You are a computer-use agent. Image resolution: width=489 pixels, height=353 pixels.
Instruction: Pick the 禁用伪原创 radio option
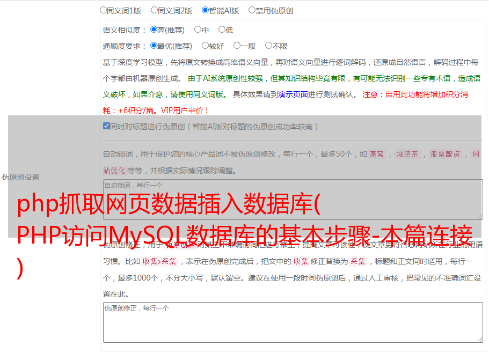[x=252, y=10]
